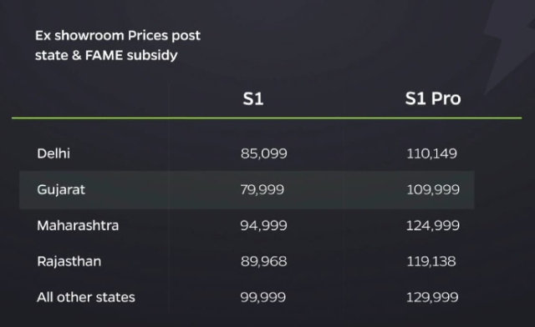Click the Rajasthan row label
The height and width of the screenshot is (327, 535).
point(69,262)
